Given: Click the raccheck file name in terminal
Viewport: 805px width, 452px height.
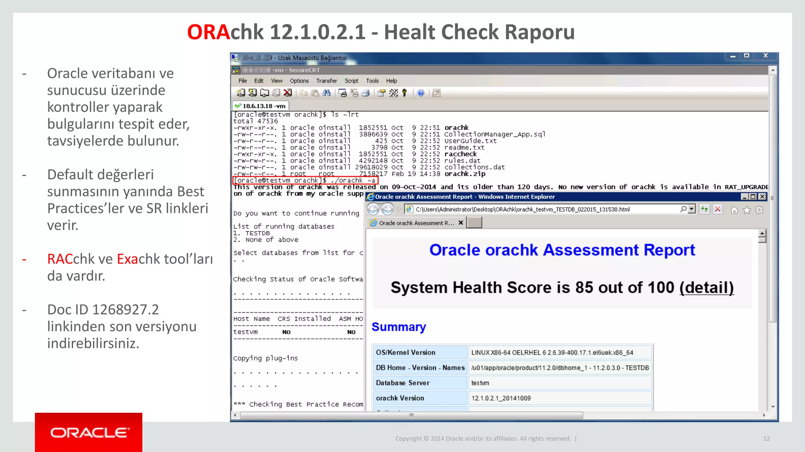Looking at the screenshot, I should pos(460,154).
